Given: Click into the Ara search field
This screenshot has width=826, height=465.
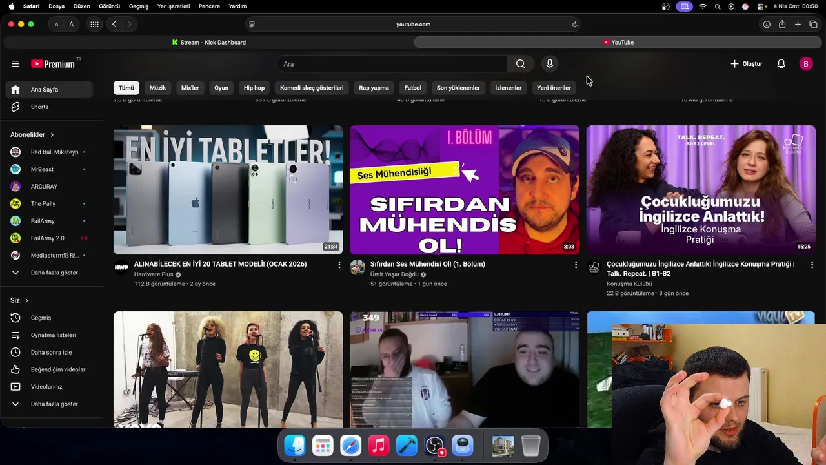Looking at the screenshot, I should pos(392,64).
